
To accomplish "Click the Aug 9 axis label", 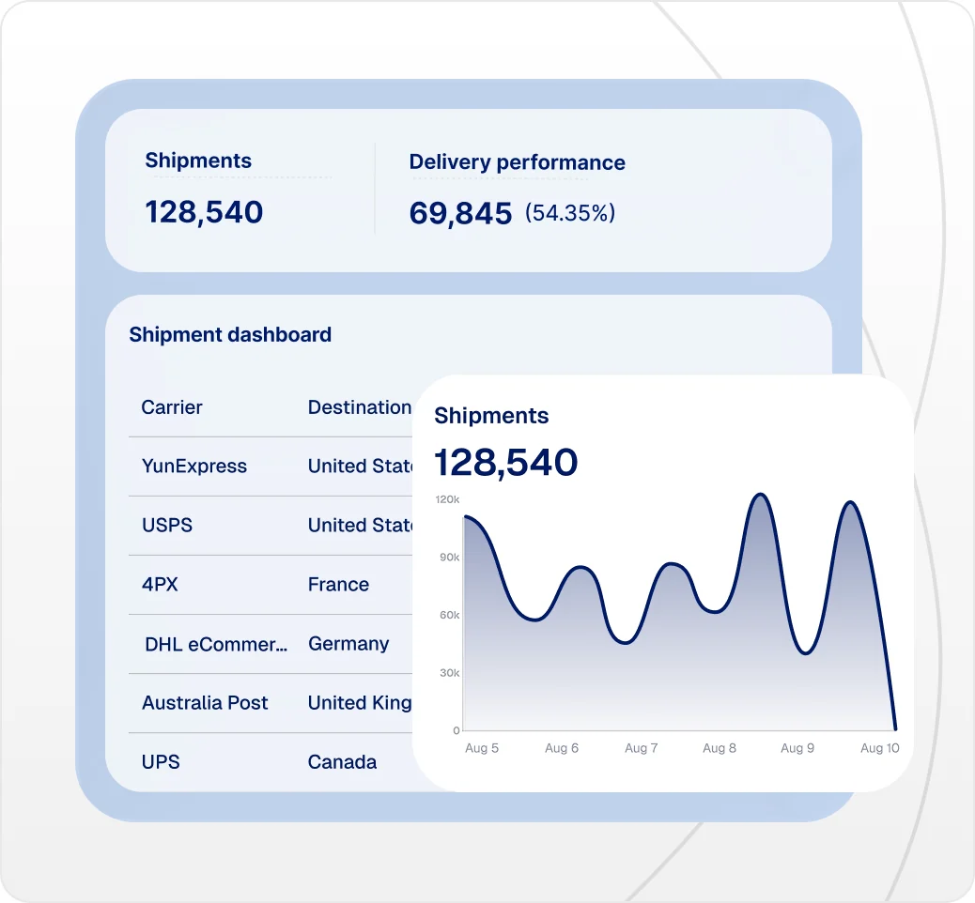I will tap(797, 748).
